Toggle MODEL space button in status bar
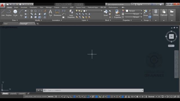180x101 pixels. (51, 97)
